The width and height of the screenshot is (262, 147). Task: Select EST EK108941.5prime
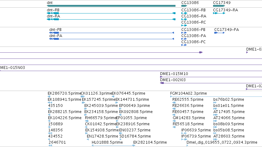point(64,100)
